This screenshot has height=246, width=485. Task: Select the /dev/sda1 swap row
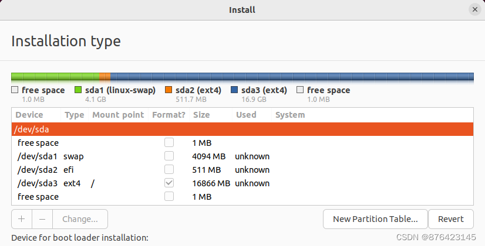click(x=242, y=156)
